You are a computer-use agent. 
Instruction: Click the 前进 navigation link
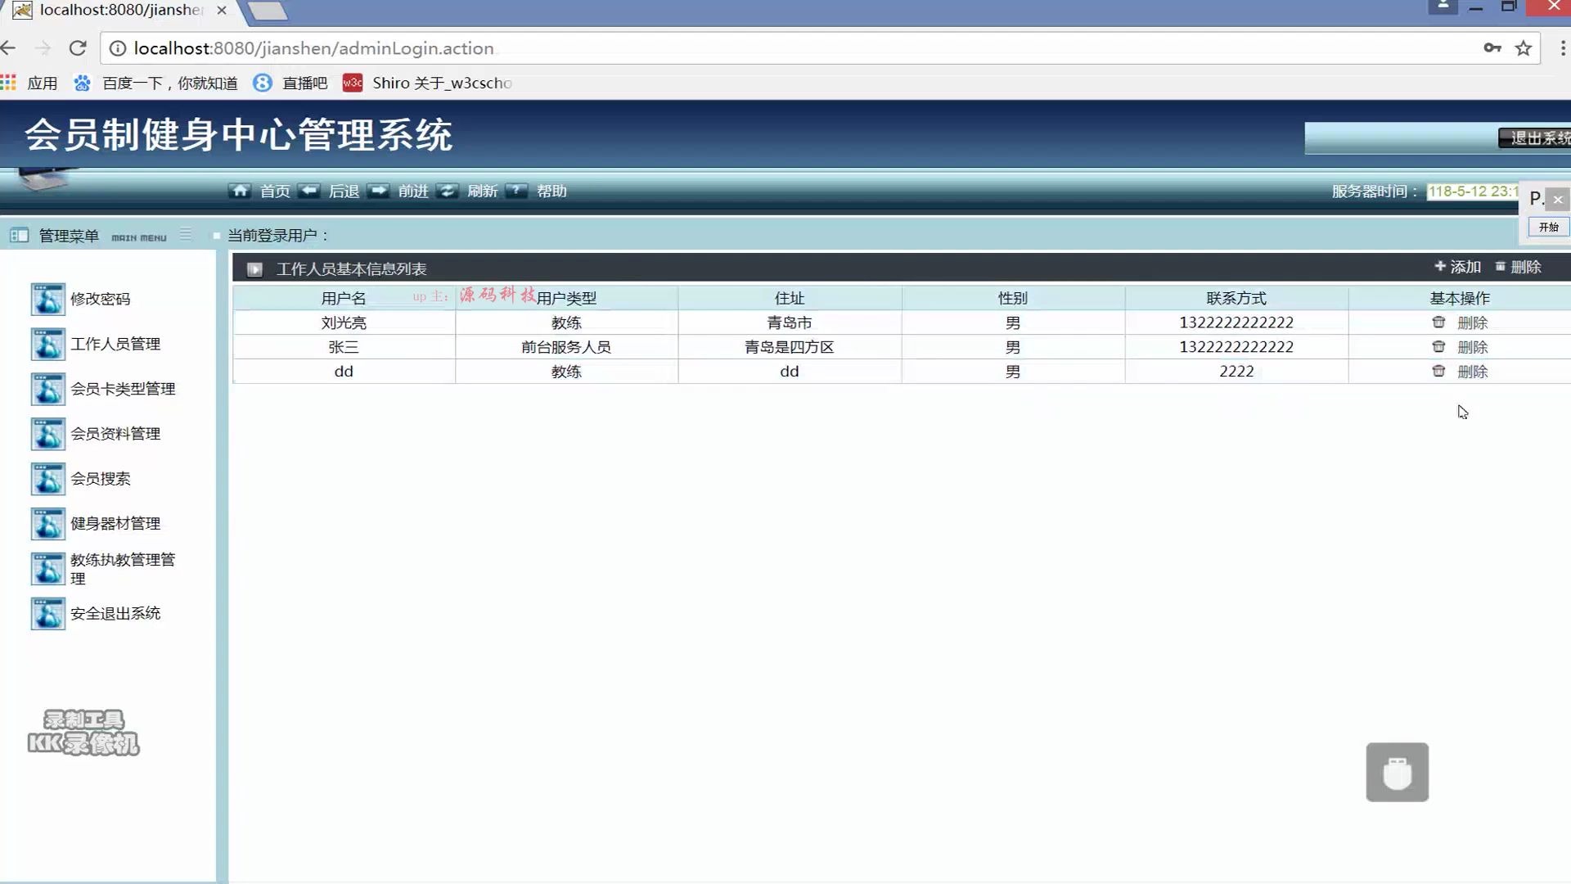coord(413,191)
